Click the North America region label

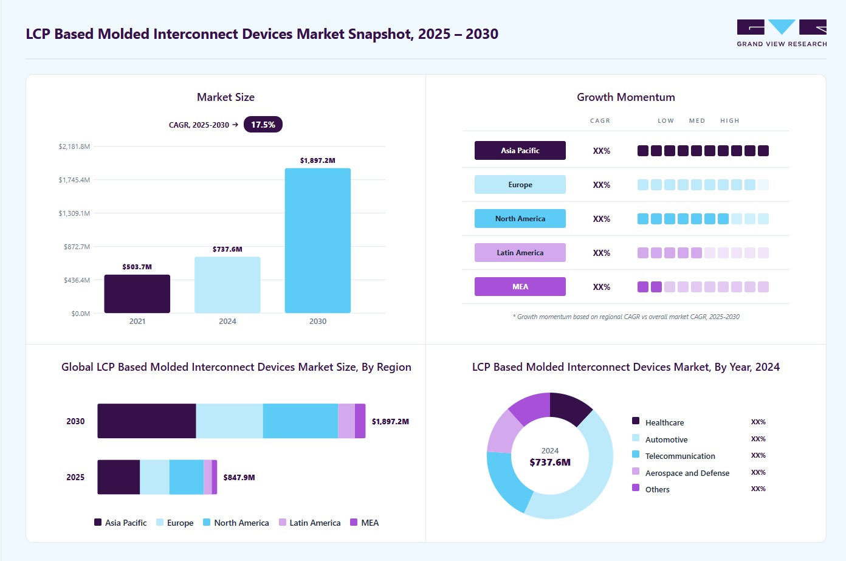520,219
